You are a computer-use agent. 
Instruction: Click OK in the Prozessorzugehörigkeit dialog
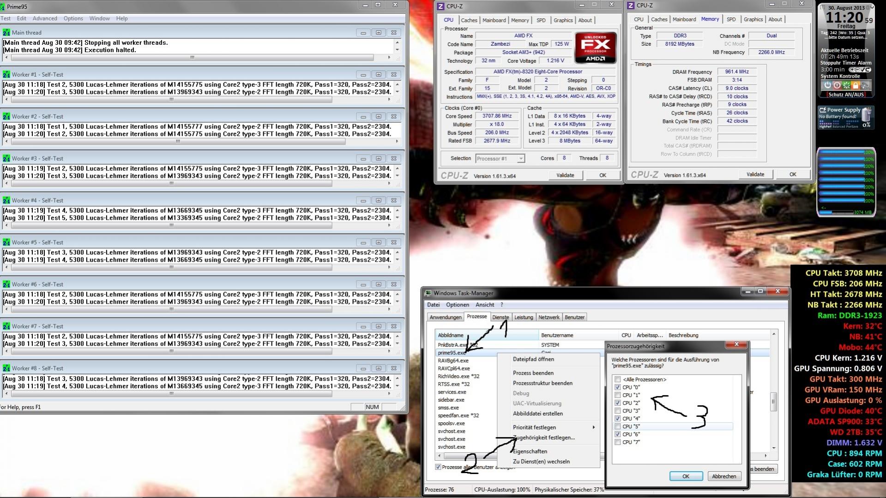[686, 476]
